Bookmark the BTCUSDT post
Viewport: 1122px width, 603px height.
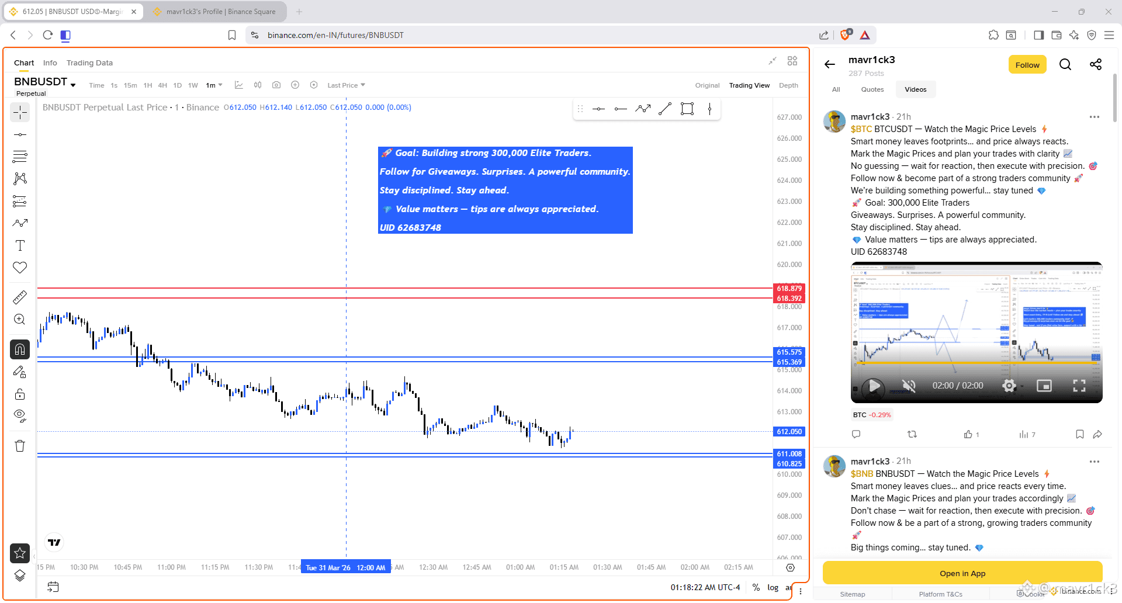coord(1080,434)
